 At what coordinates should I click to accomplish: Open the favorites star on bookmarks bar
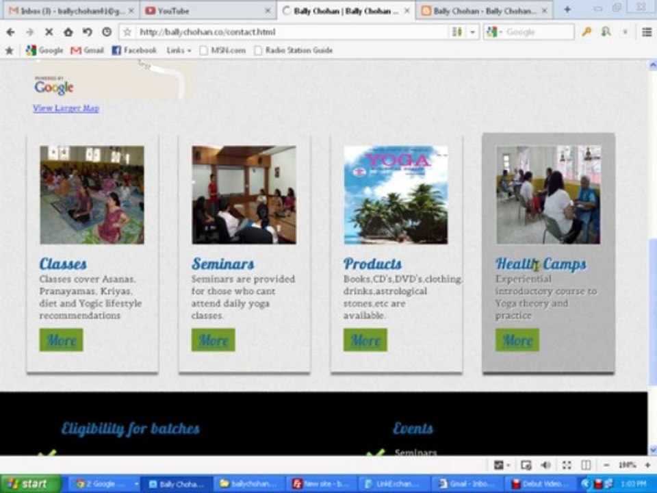[x=9, y=51]
